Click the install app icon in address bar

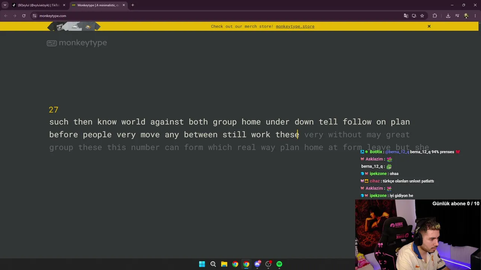tap(414, 16)
